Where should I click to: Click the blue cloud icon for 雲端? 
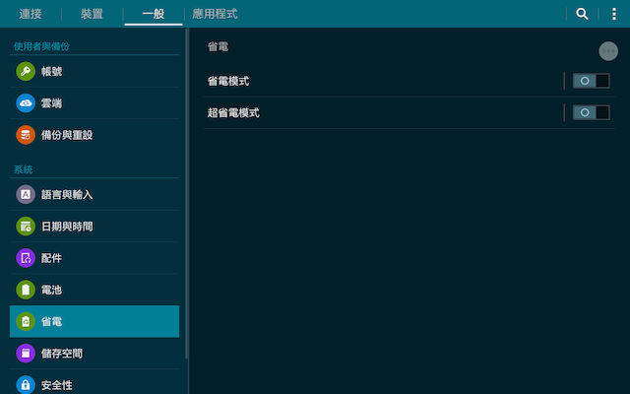(x=26, y=102)
